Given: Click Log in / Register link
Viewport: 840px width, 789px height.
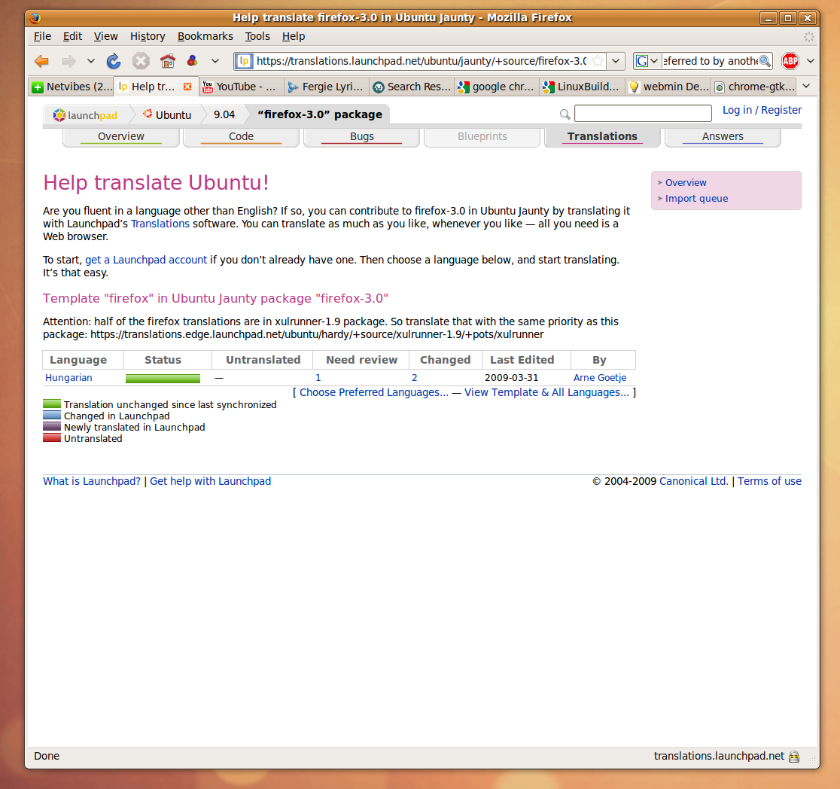Looking at the screenshot, I should pyautogui.click(x=762, y=110).
